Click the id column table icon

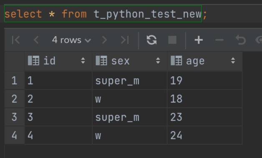coord(34,61)
